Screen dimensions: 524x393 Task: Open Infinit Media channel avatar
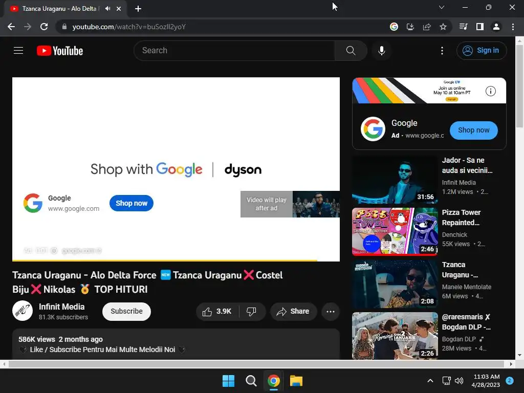[23, 311]
